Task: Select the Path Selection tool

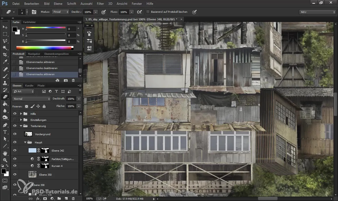Action: coord(5,139)
